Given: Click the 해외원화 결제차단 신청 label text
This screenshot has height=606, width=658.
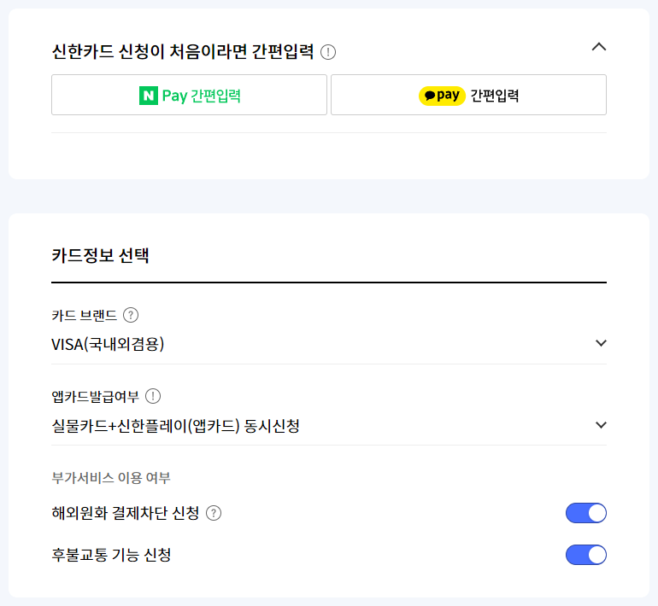Looking at the screenshot, I should [x=125, y=513].
